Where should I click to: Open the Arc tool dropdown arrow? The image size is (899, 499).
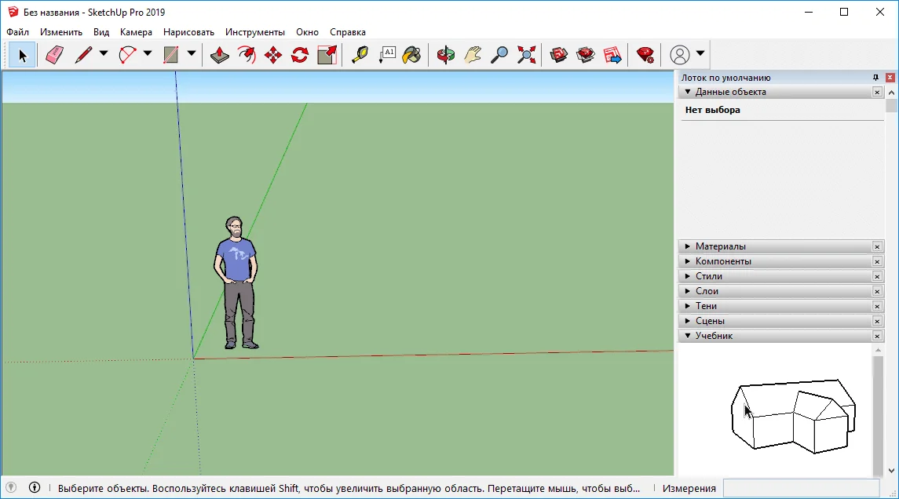click(148, 53)
